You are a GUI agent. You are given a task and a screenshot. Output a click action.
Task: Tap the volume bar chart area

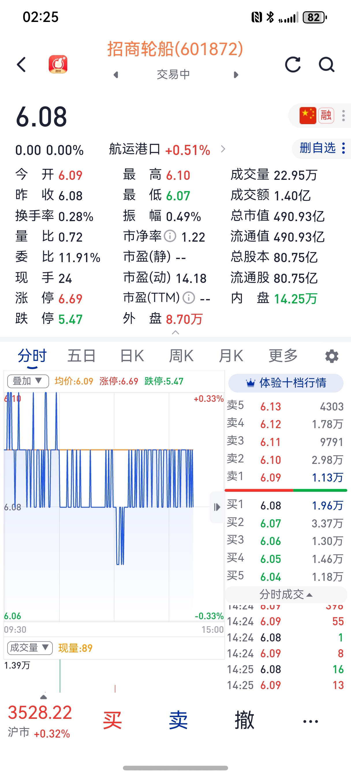114,676
